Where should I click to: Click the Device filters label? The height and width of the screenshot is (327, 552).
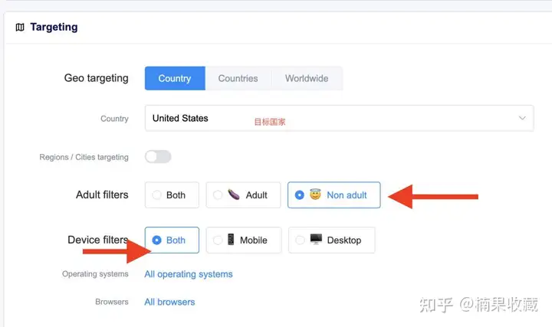(x=98, y=240)
